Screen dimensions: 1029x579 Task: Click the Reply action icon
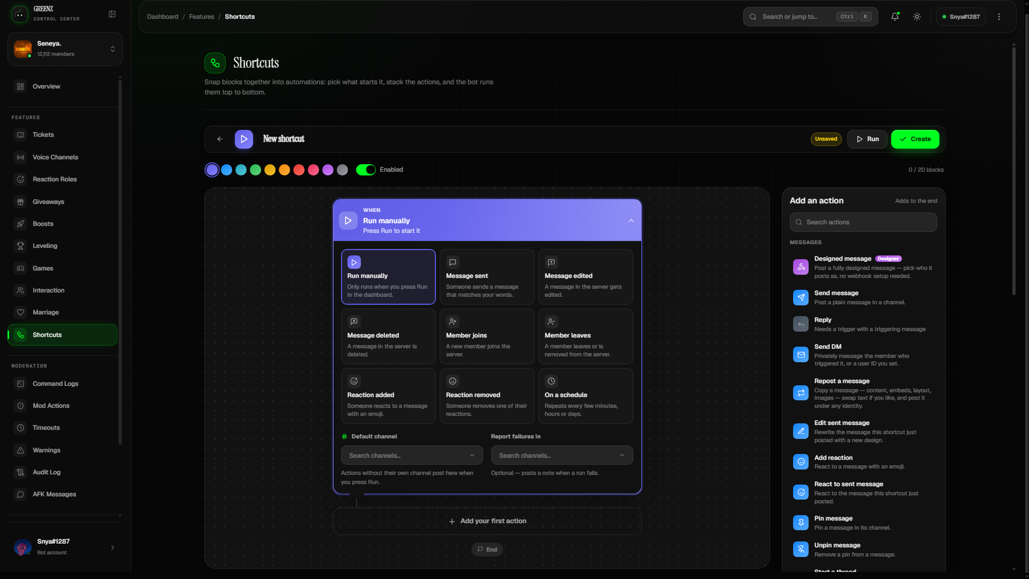pyautogui.click(x=801, y=324)
